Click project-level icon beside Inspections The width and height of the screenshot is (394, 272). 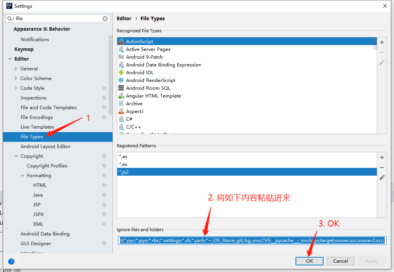pos(104,98)
